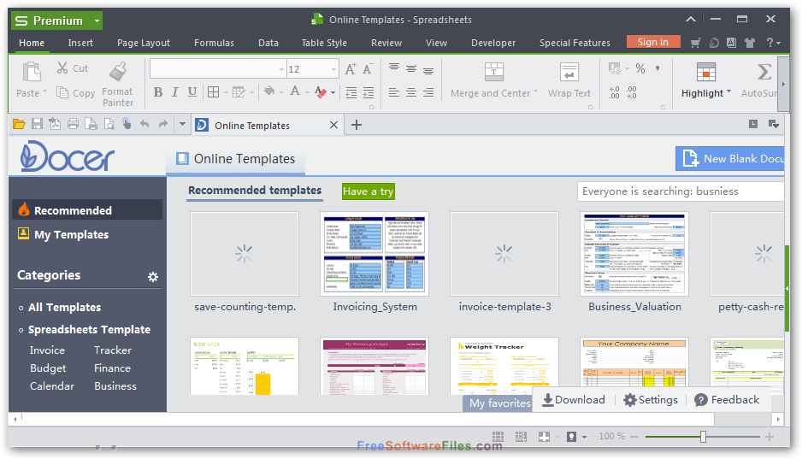The width and height of the screenshot is (802, 459).
Task: Open the Insert ribbon tab
Action: (x=80, y=43)
